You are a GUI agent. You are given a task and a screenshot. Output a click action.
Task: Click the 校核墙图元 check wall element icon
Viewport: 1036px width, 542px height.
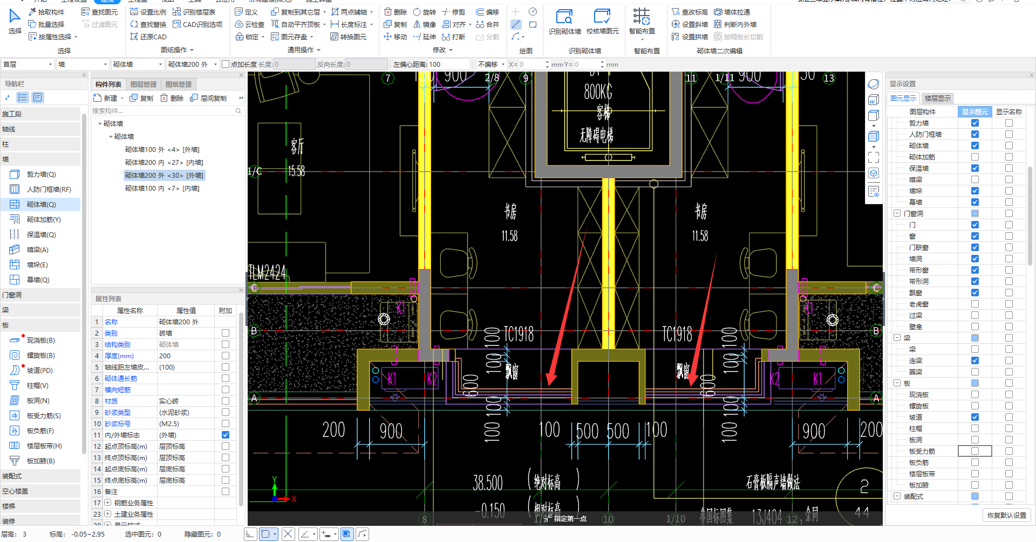[602, 22]
